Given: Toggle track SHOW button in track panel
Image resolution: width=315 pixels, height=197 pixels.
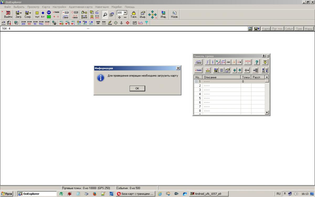Looking at the screenshot, I should (198, 62).
